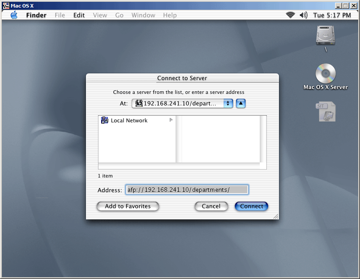Click the clock showing Tue 5:17 PM
Viewport: 360px width, 279px height.
click(x=332, y=15)
